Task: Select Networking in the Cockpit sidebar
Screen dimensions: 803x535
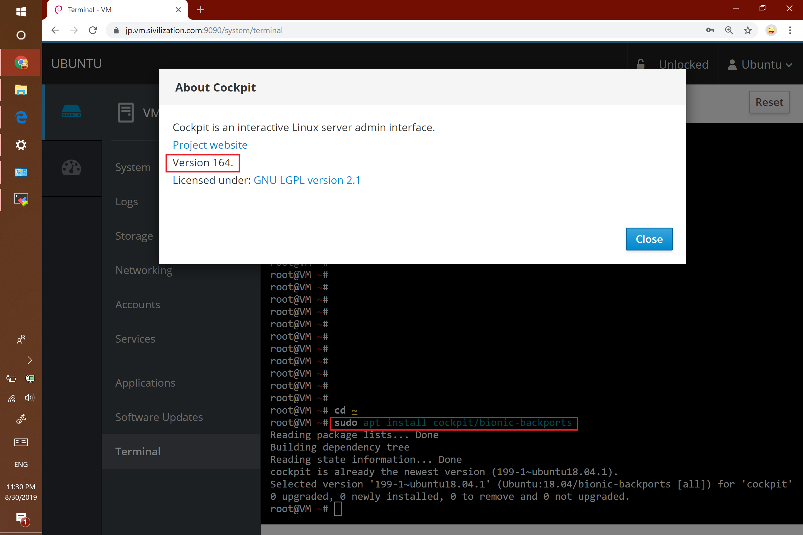Action: 144,270
